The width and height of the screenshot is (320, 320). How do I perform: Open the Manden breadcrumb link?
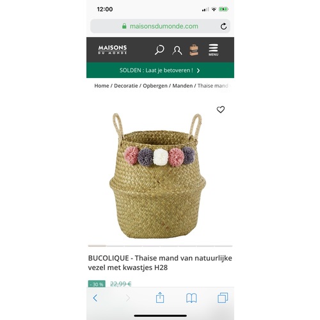(182, 86)
